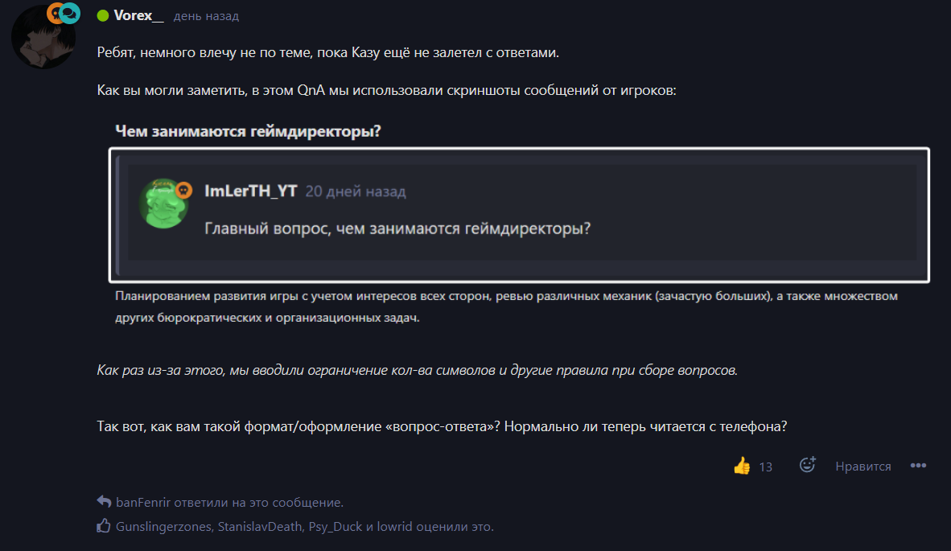
Task: Open StanislavDeath user profile link
Action: click(260, 527)
